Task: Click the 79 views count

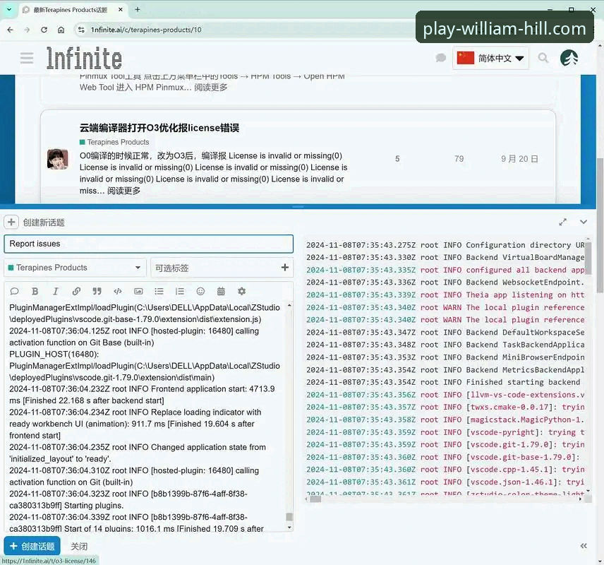Action: click(459, 159)
